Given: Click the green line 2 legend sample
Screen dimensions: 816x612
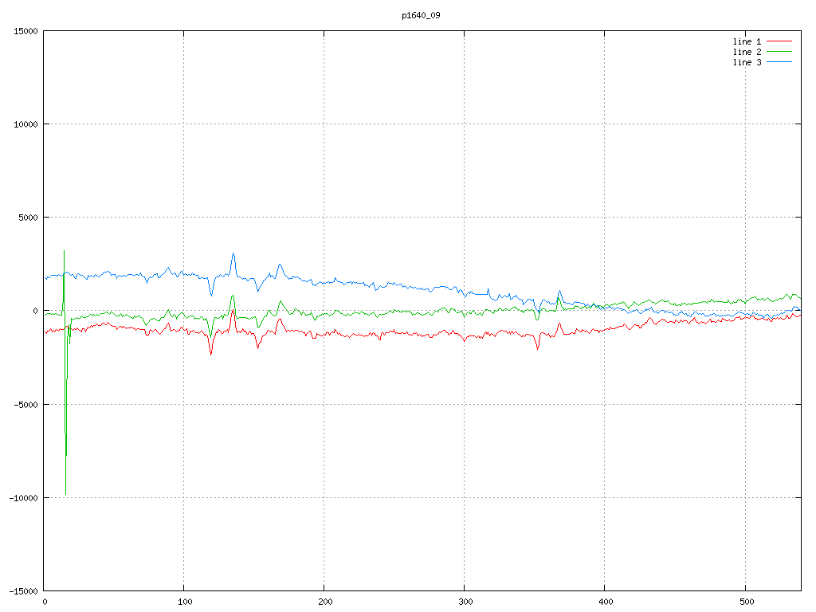Looking at the screenshot, I should point(779,51).
